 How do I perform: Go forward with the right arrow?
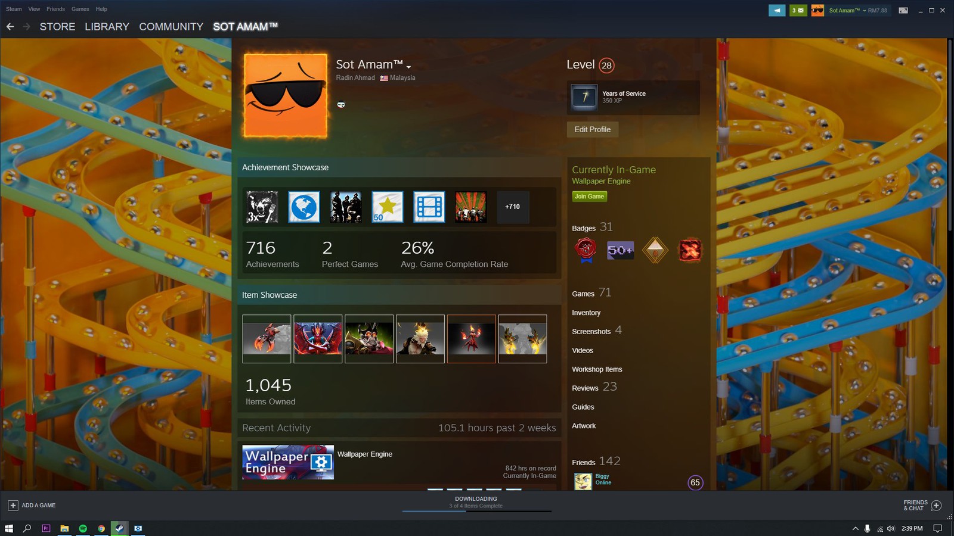[26, 26]
